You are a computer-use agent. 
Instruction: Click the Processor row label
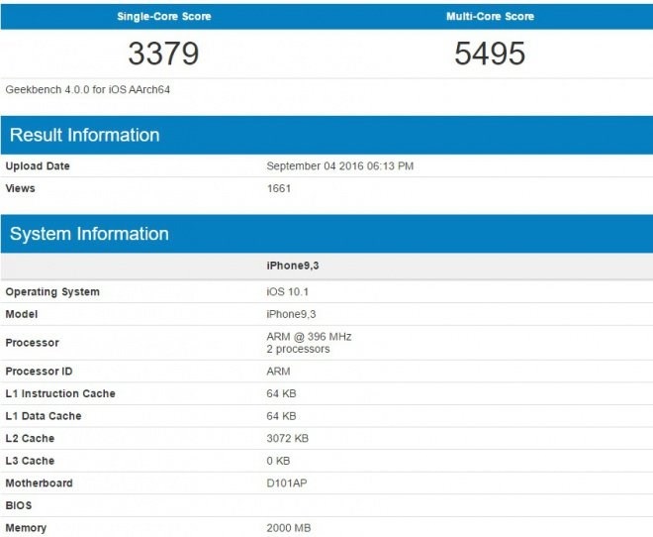32,343
